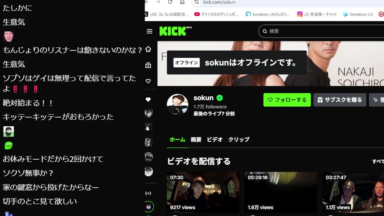Click chat message もんじょりのリスナーは飽きないのかな?
This screenshot has width=384, height=216.
point(73,50)
